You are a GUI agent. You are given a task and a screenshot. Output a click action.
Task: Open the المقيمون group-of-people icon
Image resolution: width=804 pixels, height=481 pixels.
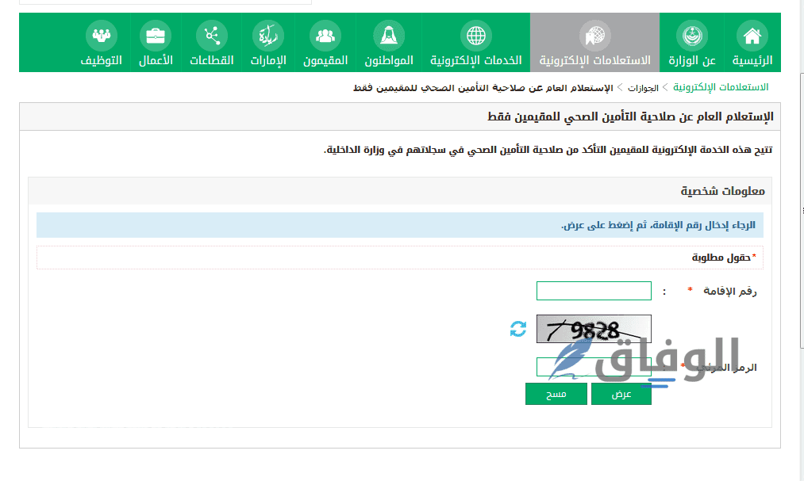pyautogui.click(x=325, y=36)
